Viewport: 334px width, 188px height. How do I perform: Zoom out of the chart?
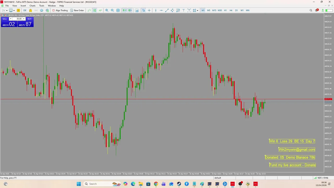click(x=112, y=10)
